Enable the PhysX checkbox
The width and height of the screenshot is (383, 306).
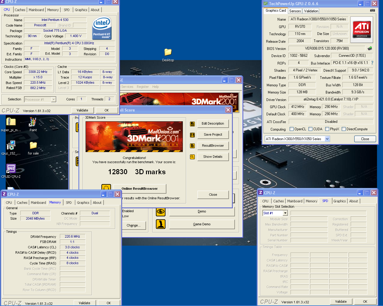click(x=327, y=129)
